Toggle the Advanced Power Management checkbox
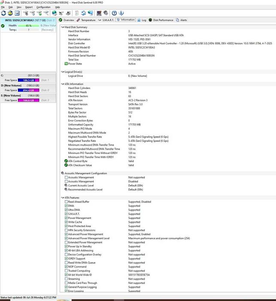 (x=66, y=234)
